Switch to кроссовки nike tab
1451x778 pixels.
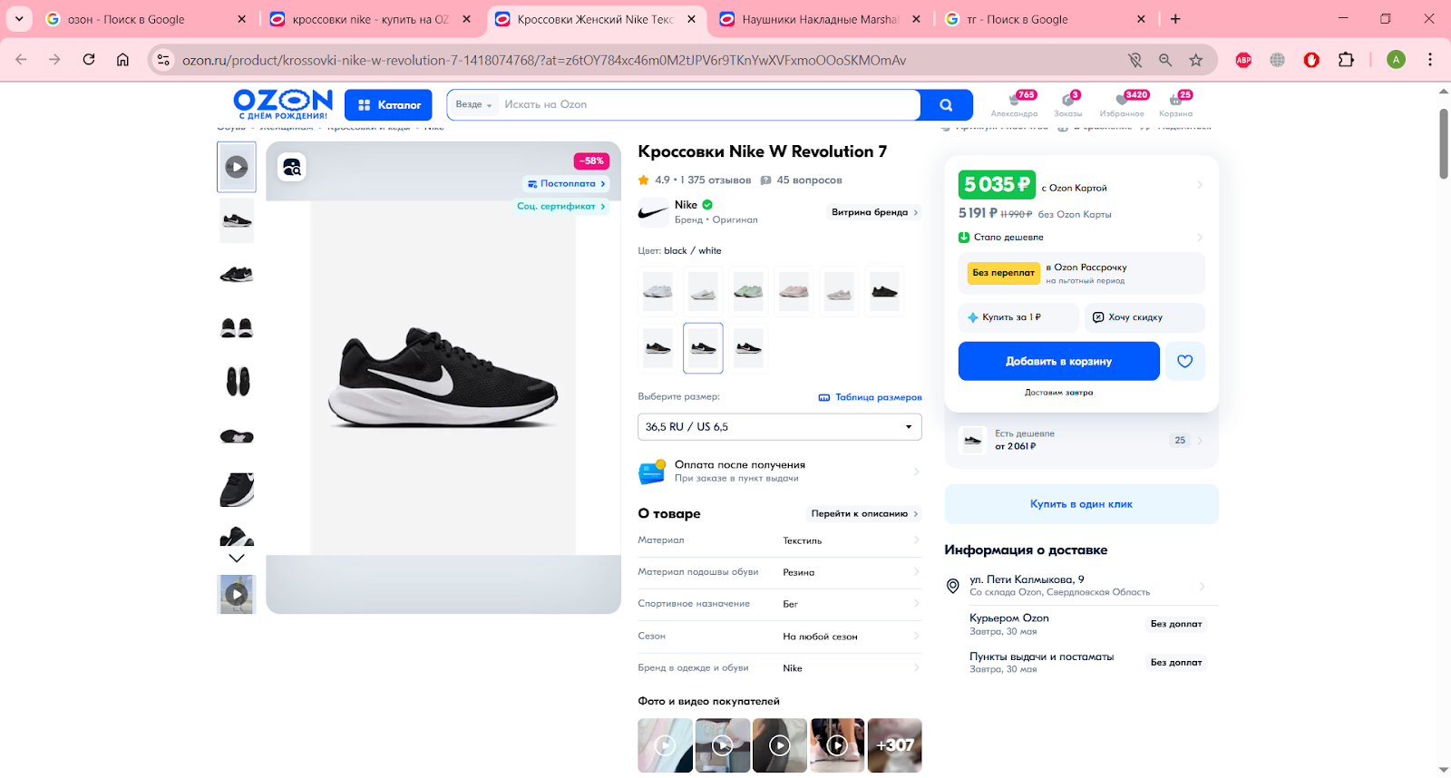point(371,19)
